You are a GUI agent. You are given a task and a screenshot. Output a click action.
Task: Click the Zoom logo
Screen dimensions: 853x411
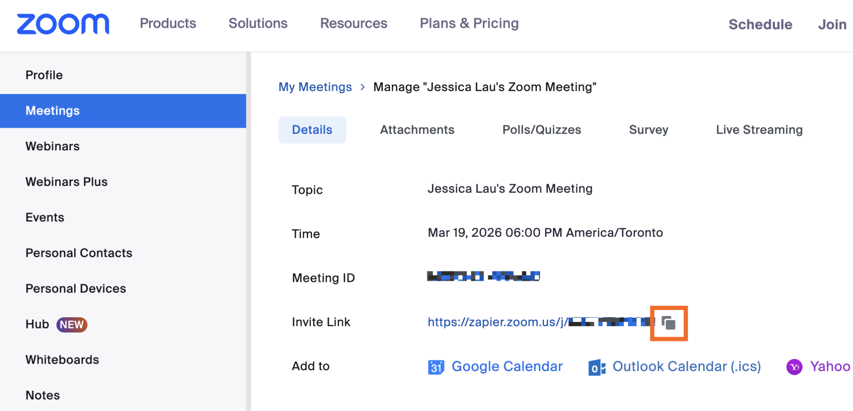tap(63, 23)
